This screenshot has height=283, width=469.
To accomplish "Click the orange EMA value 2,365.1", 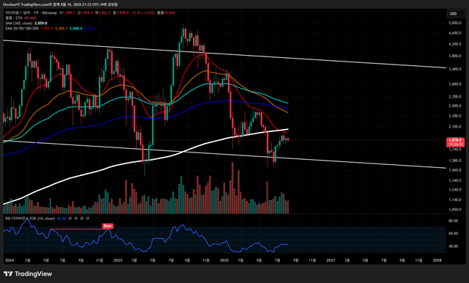I will tap(61, 28).
